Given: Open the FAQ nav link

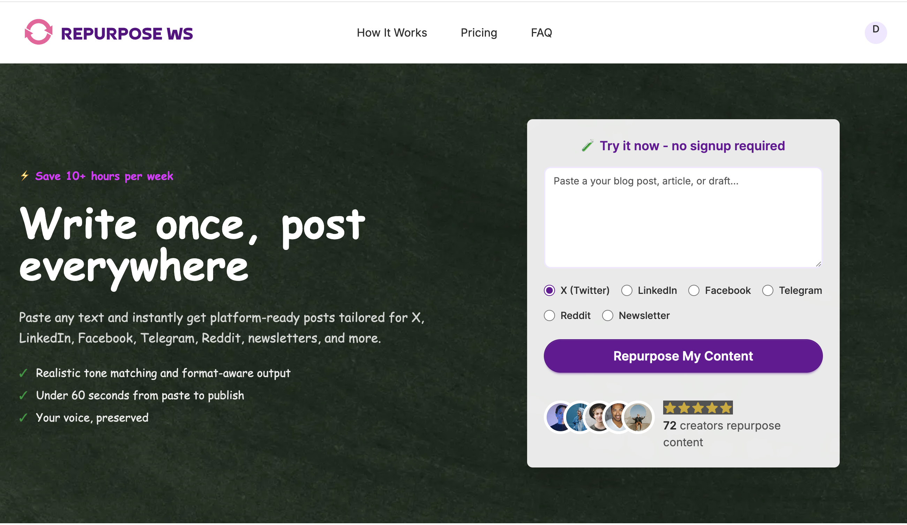Looking at the screenshot, I should click(x=541, y=33).
